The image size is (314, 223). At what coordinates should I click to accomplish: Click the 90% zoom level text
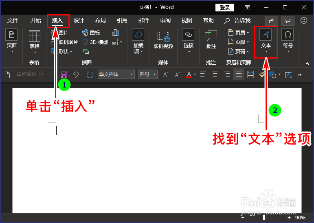pyautogui.click(x=300, y=218)
